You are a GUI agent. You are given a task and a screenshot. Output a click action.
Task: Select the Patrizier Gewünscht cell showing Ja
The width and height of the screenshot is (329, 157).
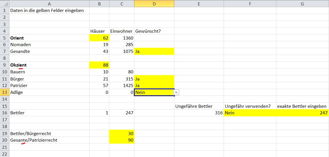click(154, 86)
